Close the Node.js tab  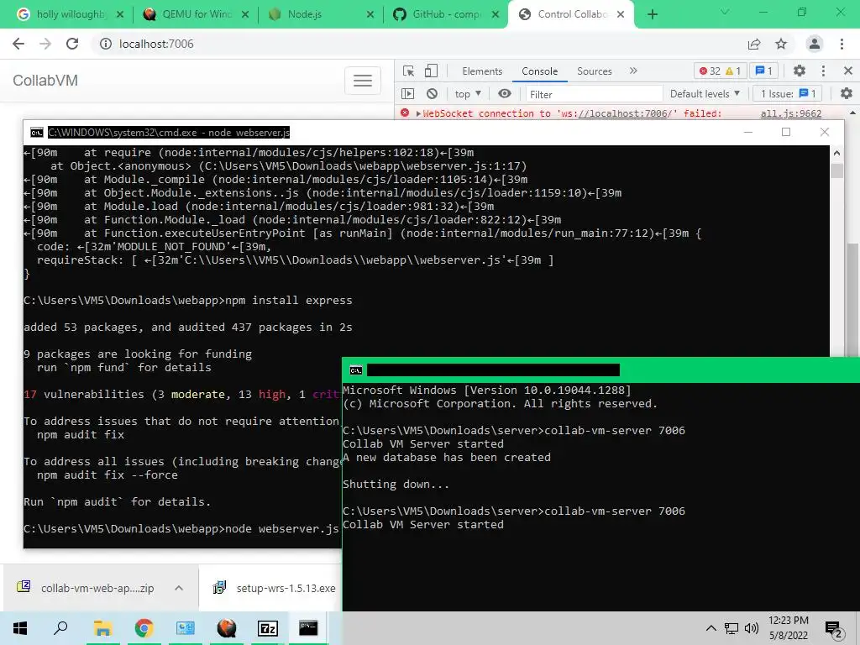pyautogui.click(x=370, y=14)
